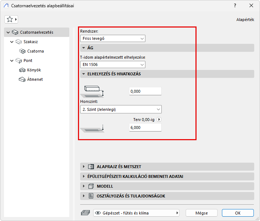The width and height of the screenshot is (260, 221).
Task: Collapse the ELHELYEZÉS ÉS HIVATKOZÁS panel
Action: [x=167, y=74]
